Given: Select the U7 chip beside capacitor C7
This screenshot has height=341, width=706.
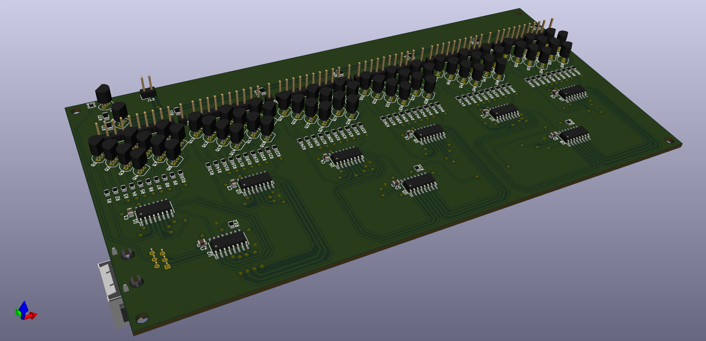Looking at the screenshot, I should pyautogui.click(x=505, y=112).
